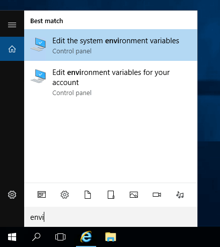Expand the hamburger menu in the search pane

[x=12, y=25]
